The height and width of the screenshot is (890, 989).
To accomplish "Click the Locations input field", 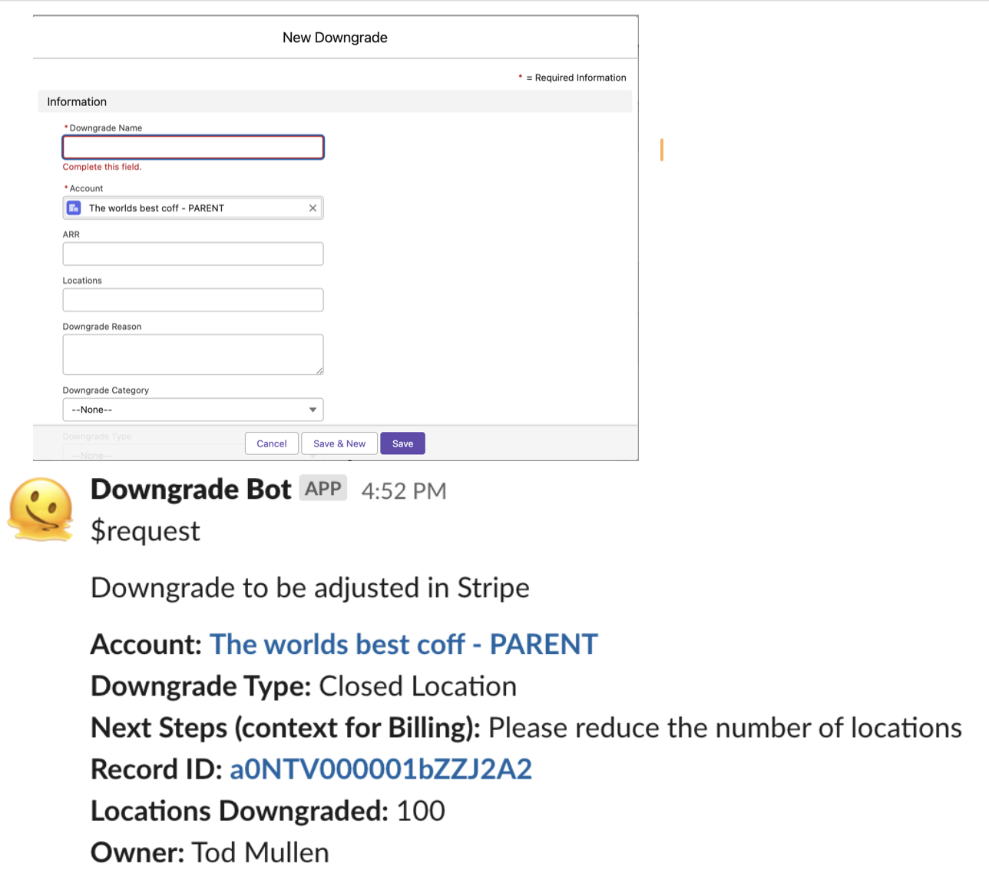I will pos(193,300).
